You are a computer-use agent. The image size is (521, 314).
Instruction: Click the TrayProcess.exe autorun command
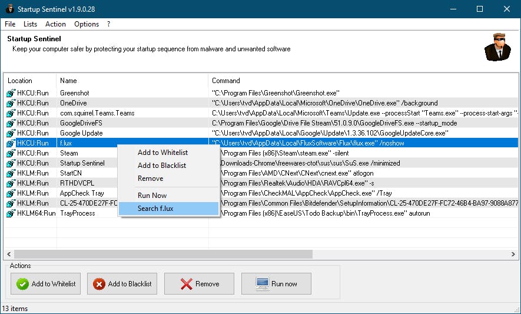point(326,213)
